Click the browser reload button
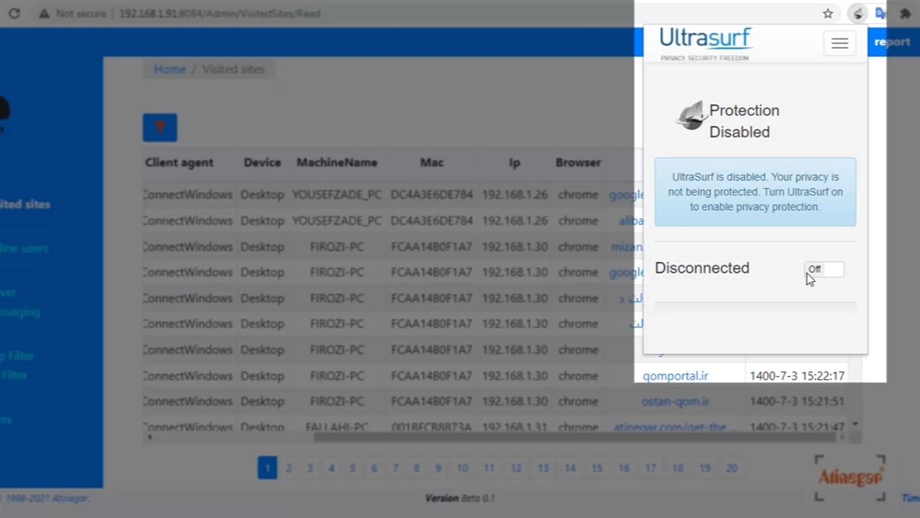The image size is (920, 518). [x=14, y=14]
